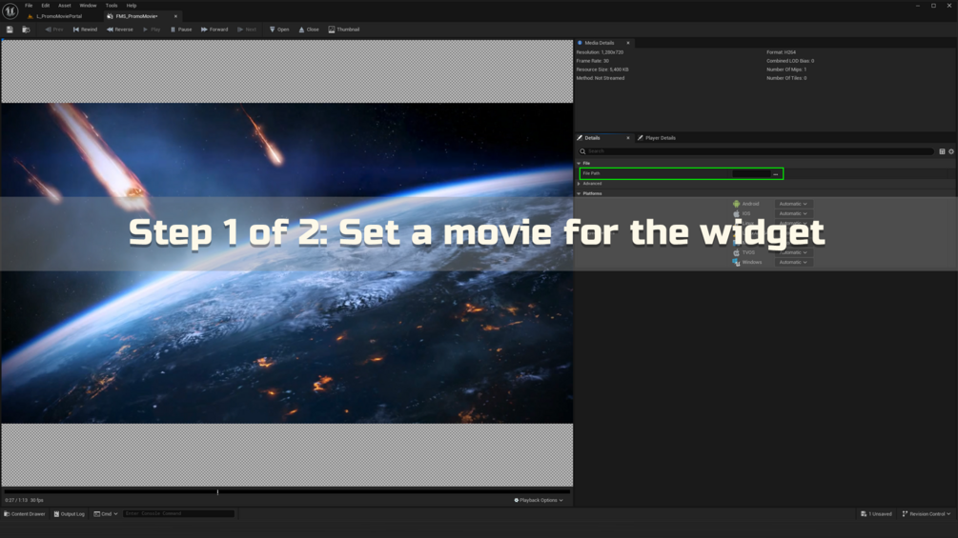The image size is (958, 538).
Task: Fast forward the movie
Action: click(214, 30)
